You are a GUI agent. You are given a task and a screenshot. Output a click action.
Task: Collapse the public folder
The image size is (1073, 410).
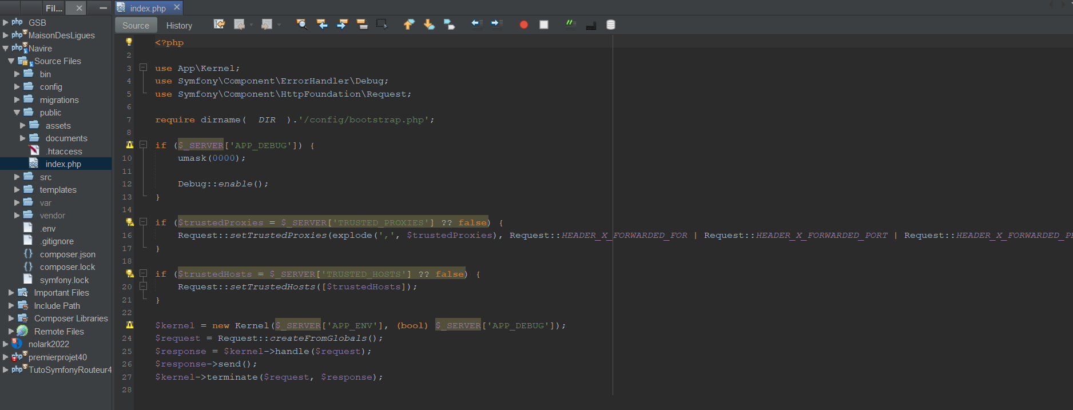[x=17, y=113]
